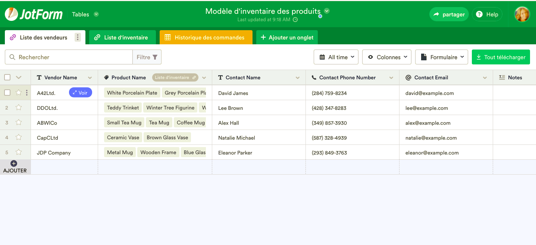Screen dimensions: 536x245
Task: Tick the select-all checkbox in header
Action: [7, 77]
